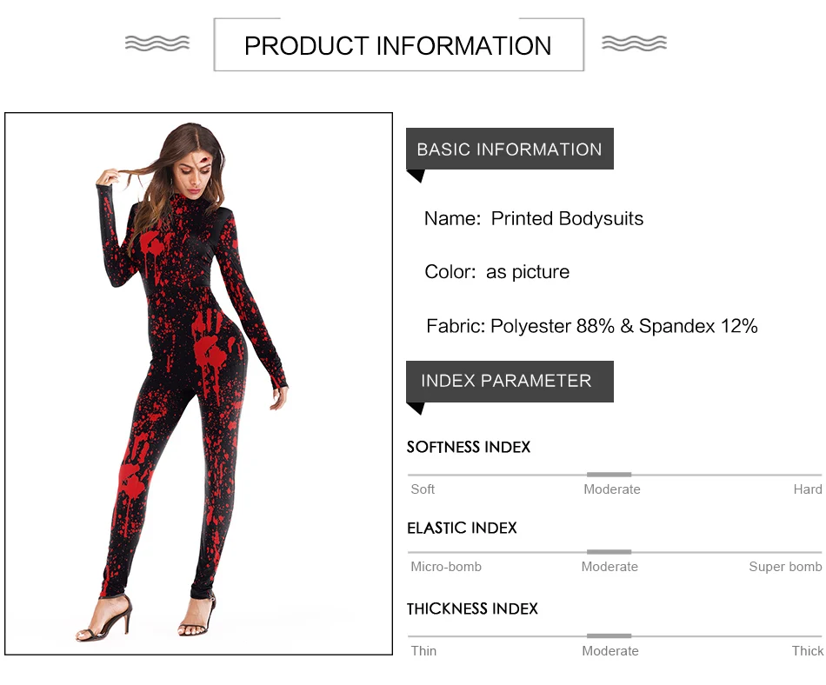The height and width of the screenshot is (685, 826).
Task: Select the INDEX PARAMETER banner
Action: click(510, 381)
